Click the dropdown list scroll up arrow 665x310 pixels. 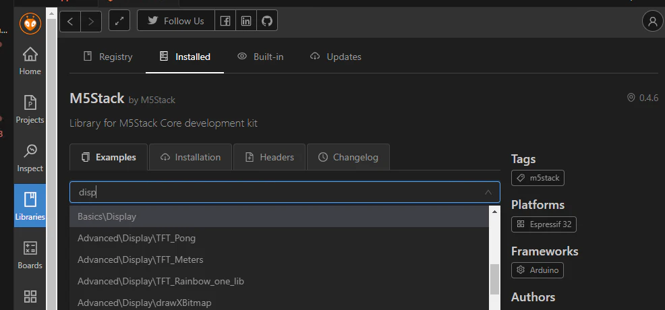[494, 211]
